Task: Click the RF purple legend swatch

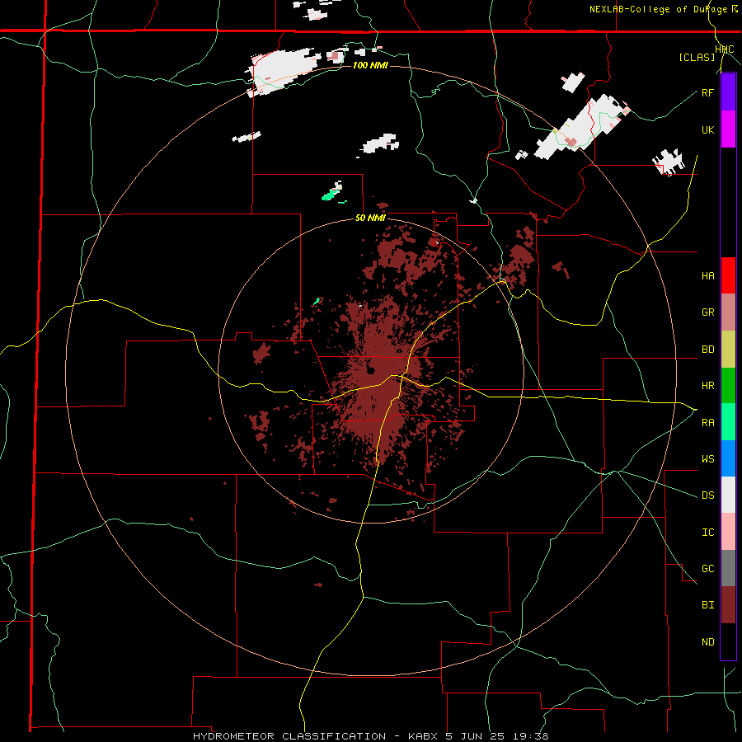Action: click(728, 92)
